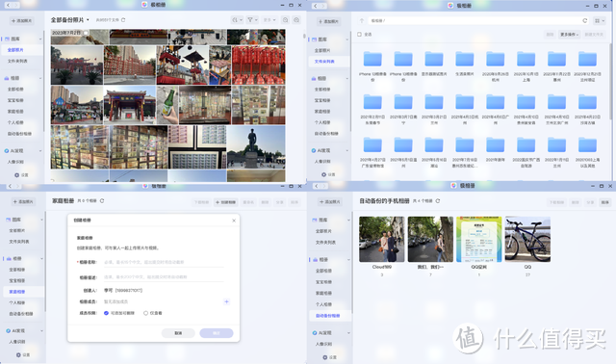Open the QQ album with the bicycle cover
This screenshot has width=616, height=364.
click(x=527, y=239)
